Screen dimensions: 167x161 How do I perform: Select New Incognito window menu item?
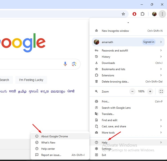tap(128, 31)
